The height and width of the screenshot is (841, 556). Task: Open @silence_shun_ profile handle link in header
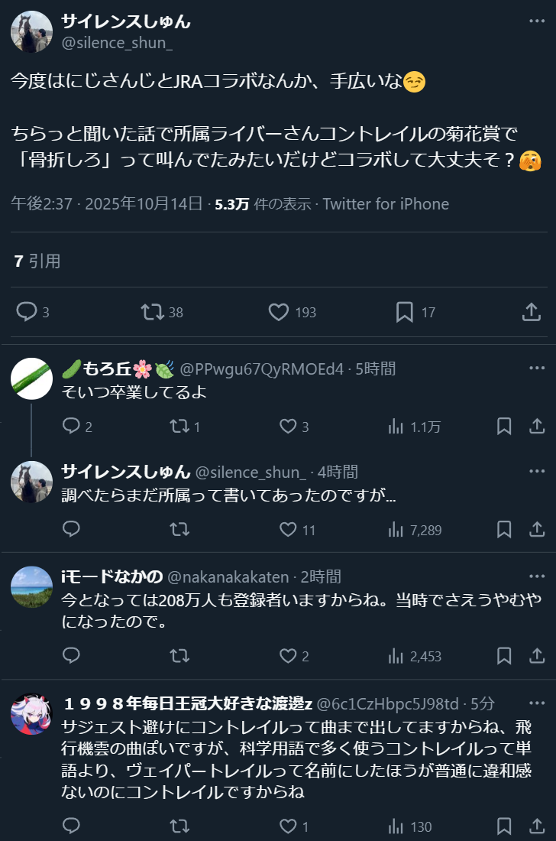point(117,43)
